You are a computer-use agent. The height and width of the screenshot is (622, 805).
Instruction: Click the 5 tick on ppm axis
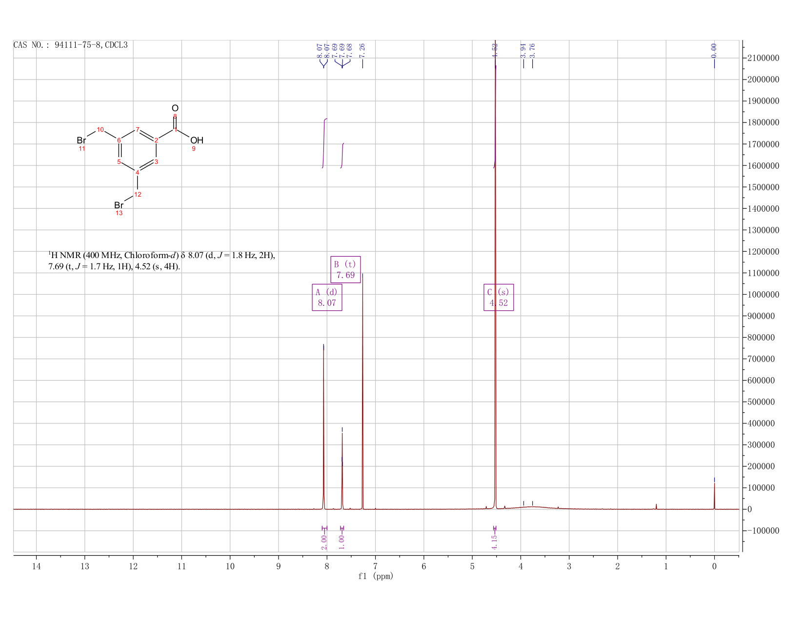pos(472,566)
